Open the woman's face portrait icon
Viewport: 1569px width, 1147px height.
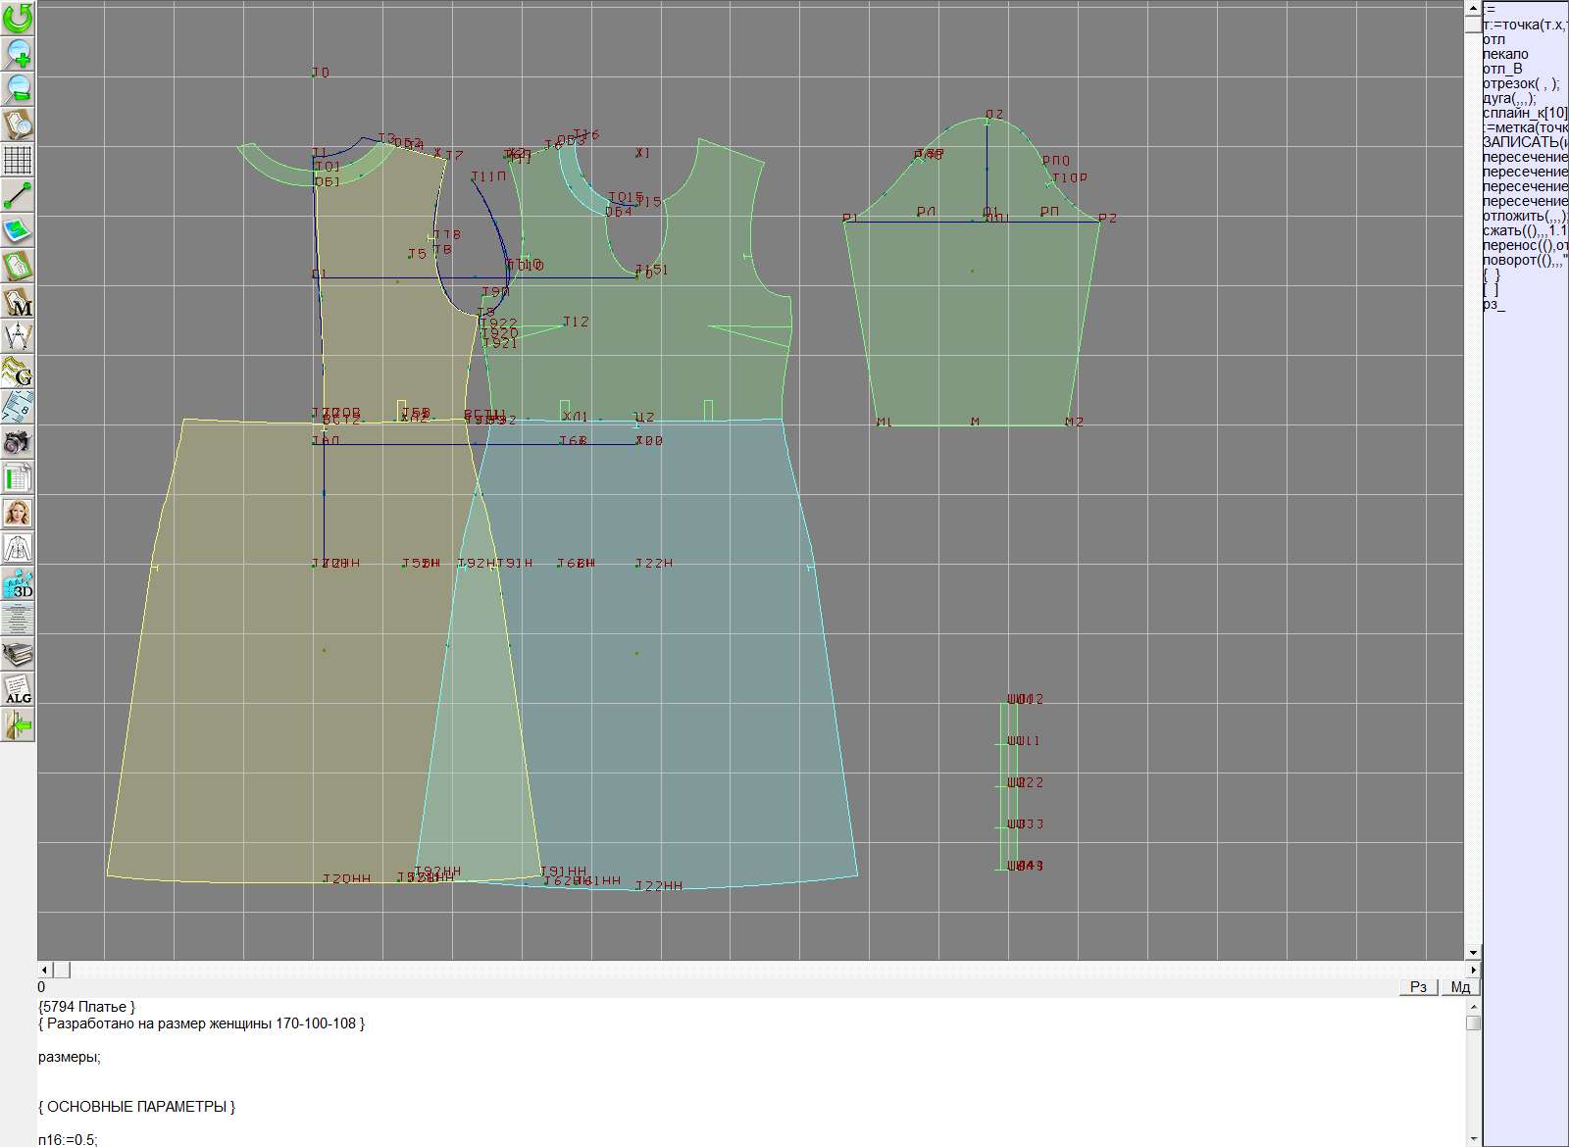(x=18, y=513)
